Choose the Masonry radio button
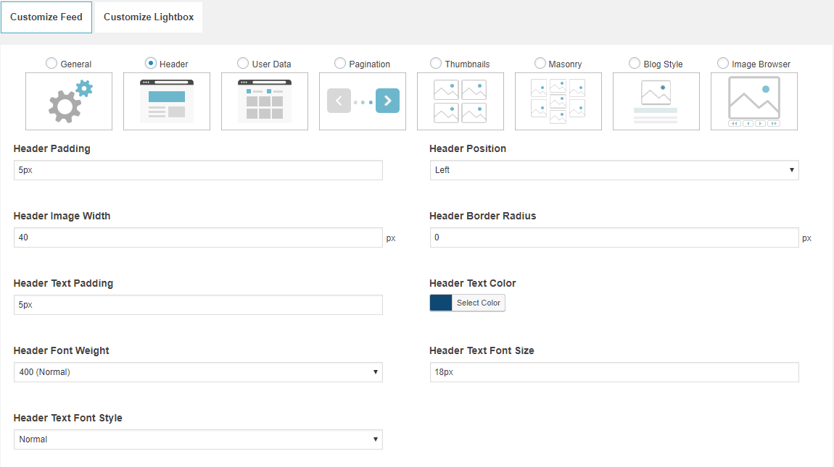This screenshot has height=467, width=834. click(540, 64)
